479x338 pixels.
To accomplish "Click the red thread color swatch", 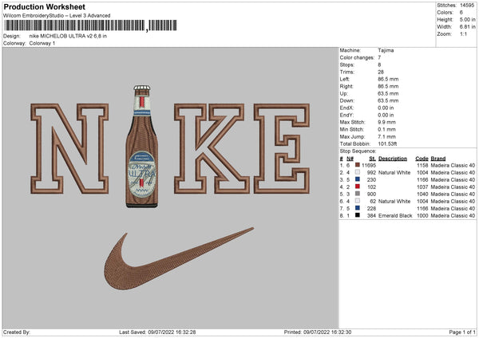I will pyautogui.click(x=358, y=187).
